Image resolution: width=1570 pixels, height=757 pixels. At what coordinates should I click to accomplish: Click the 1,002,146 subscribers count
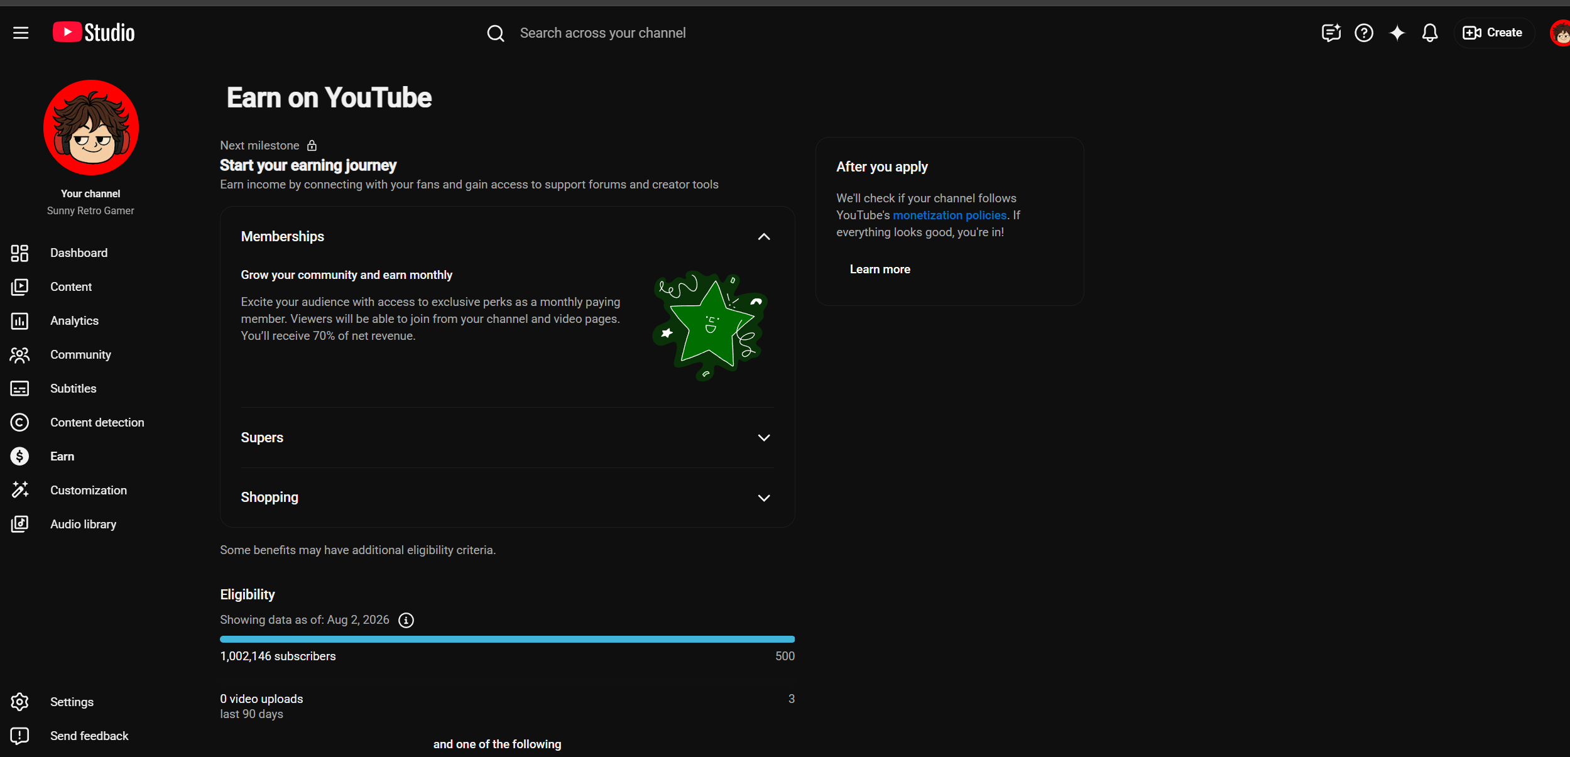point(278,656)
